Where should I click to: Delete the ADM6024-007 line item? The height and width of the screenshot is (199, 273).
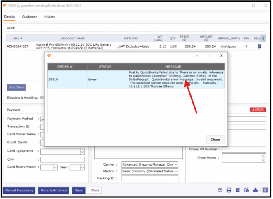259,46
